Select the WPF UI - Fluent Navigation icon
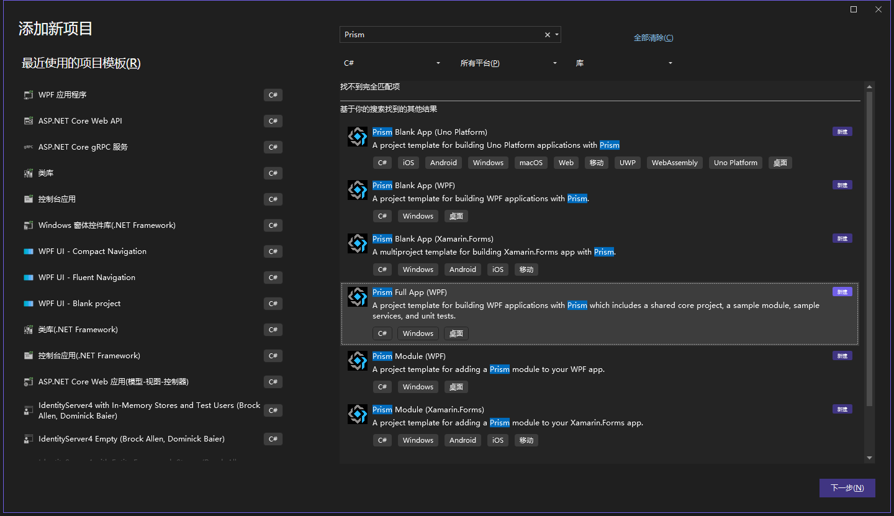 [28, 277]
